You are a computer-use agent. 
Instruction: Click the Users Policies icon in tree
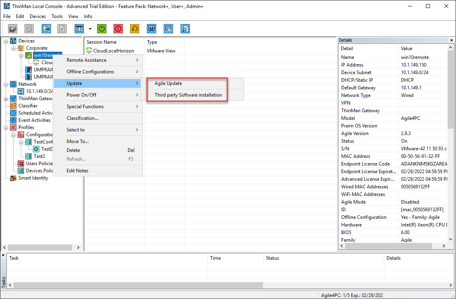(21, 164)
